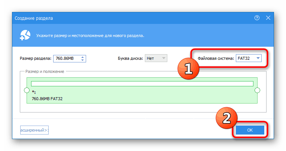Confirm with the OK button
286x151 pixels.
point(250,130)
